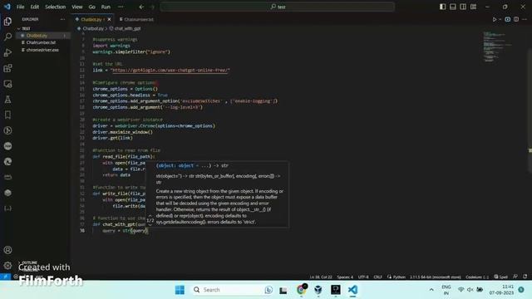This screenshot has width=532, height=299.
Task: Switch to the Chatnumber.txt editor tab
Action: [136, 19]
